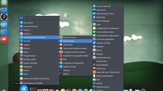Open Cuentas en línea icon

[x=94, y=43]
